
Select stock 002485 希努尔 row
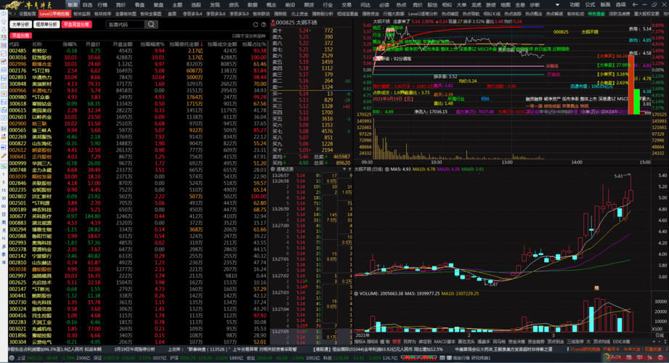[44, 51]
